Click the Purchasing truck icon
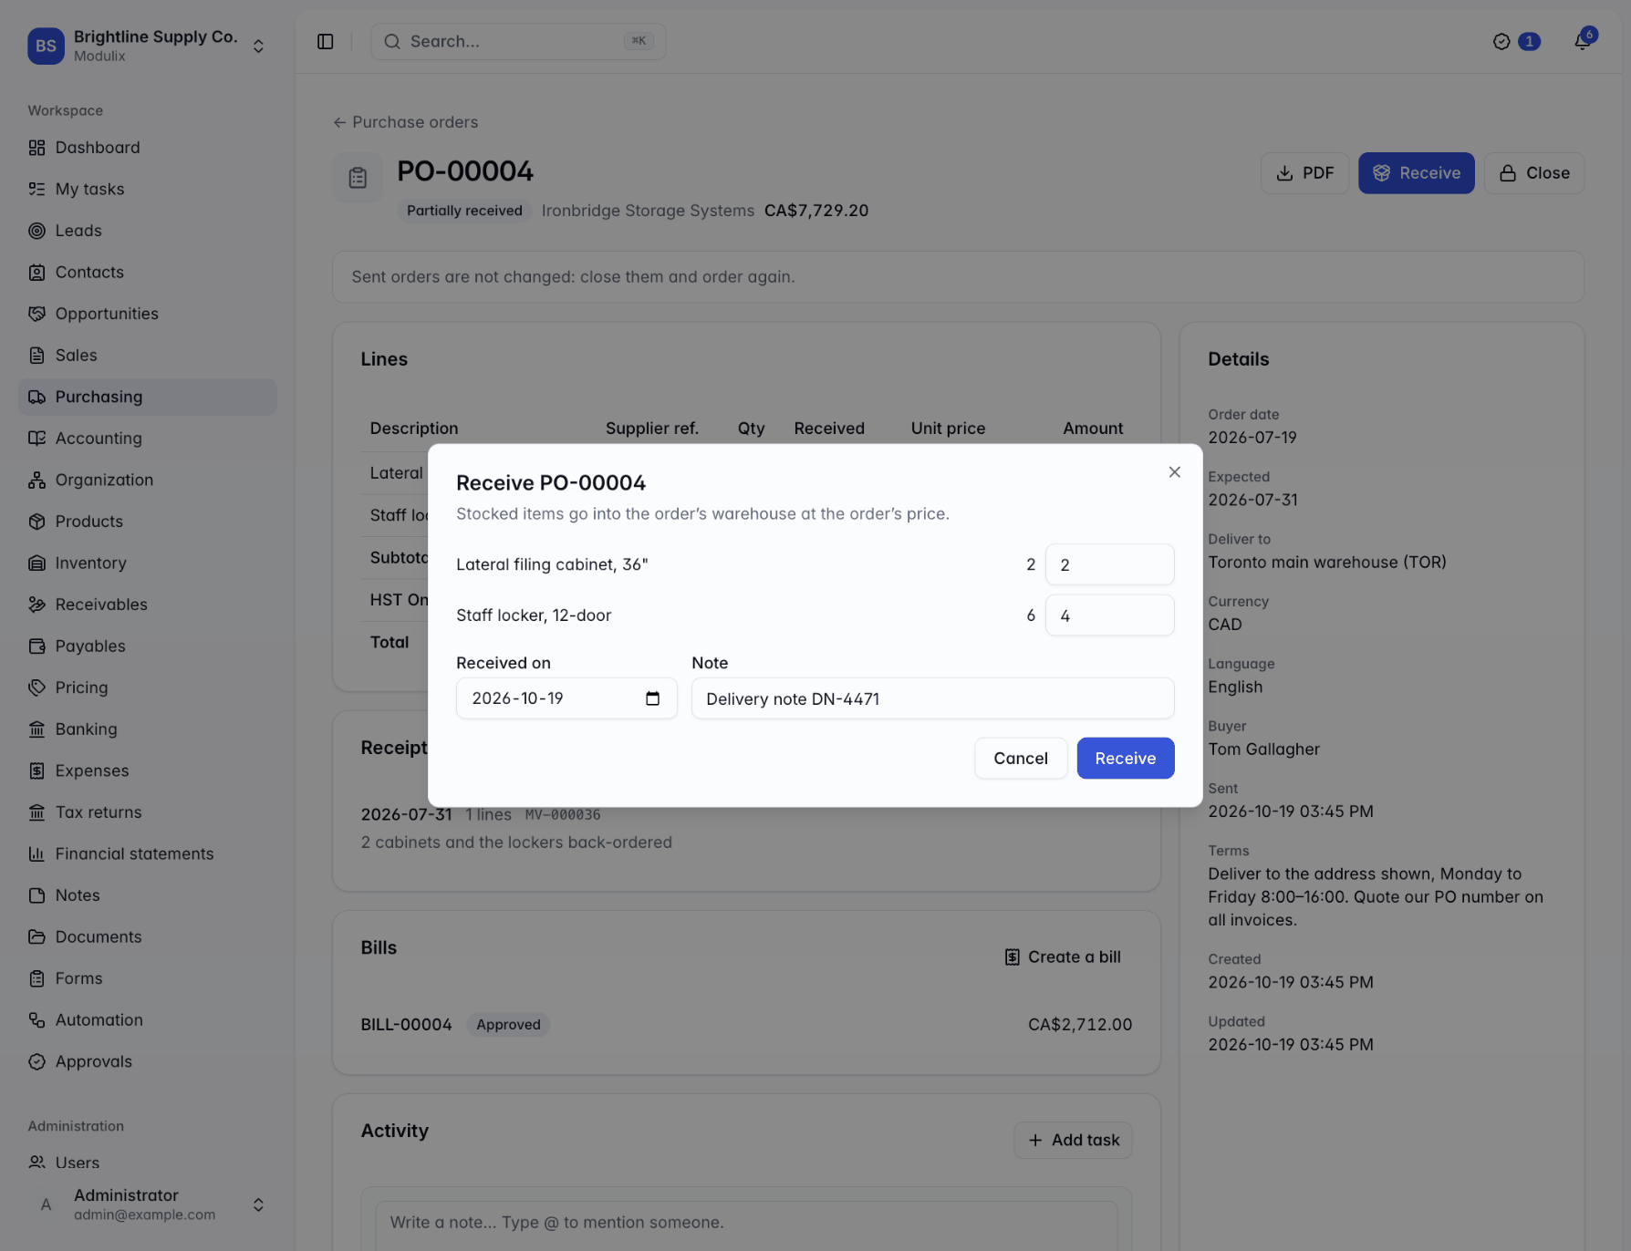1631x1251 pixels. [x=36, y=398]
